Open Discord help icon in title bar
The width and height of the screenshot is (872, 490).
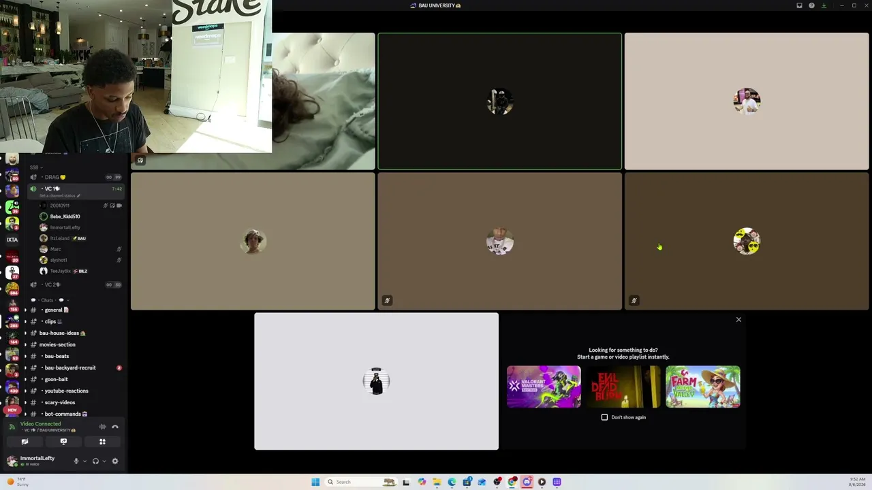click(x=811, y=5)
